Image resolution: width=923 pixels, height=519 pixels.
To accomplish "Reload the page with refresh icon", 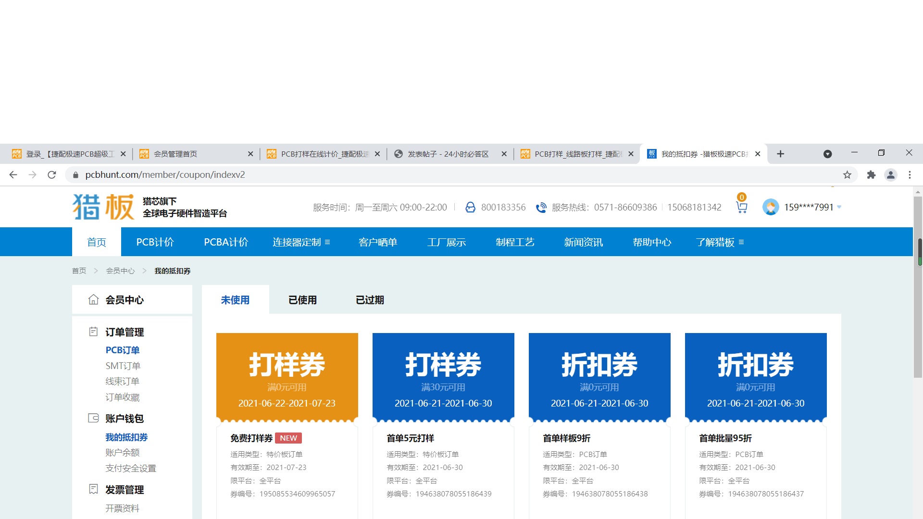I will (52, 175).
